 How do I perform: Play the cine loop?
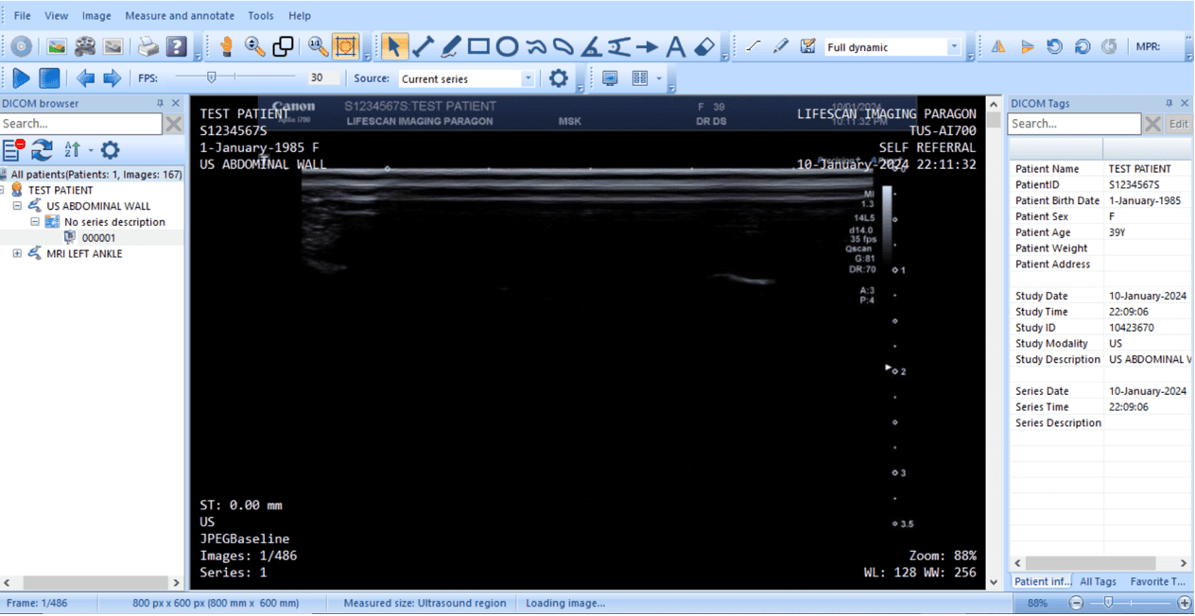click(x=21, y=78)
